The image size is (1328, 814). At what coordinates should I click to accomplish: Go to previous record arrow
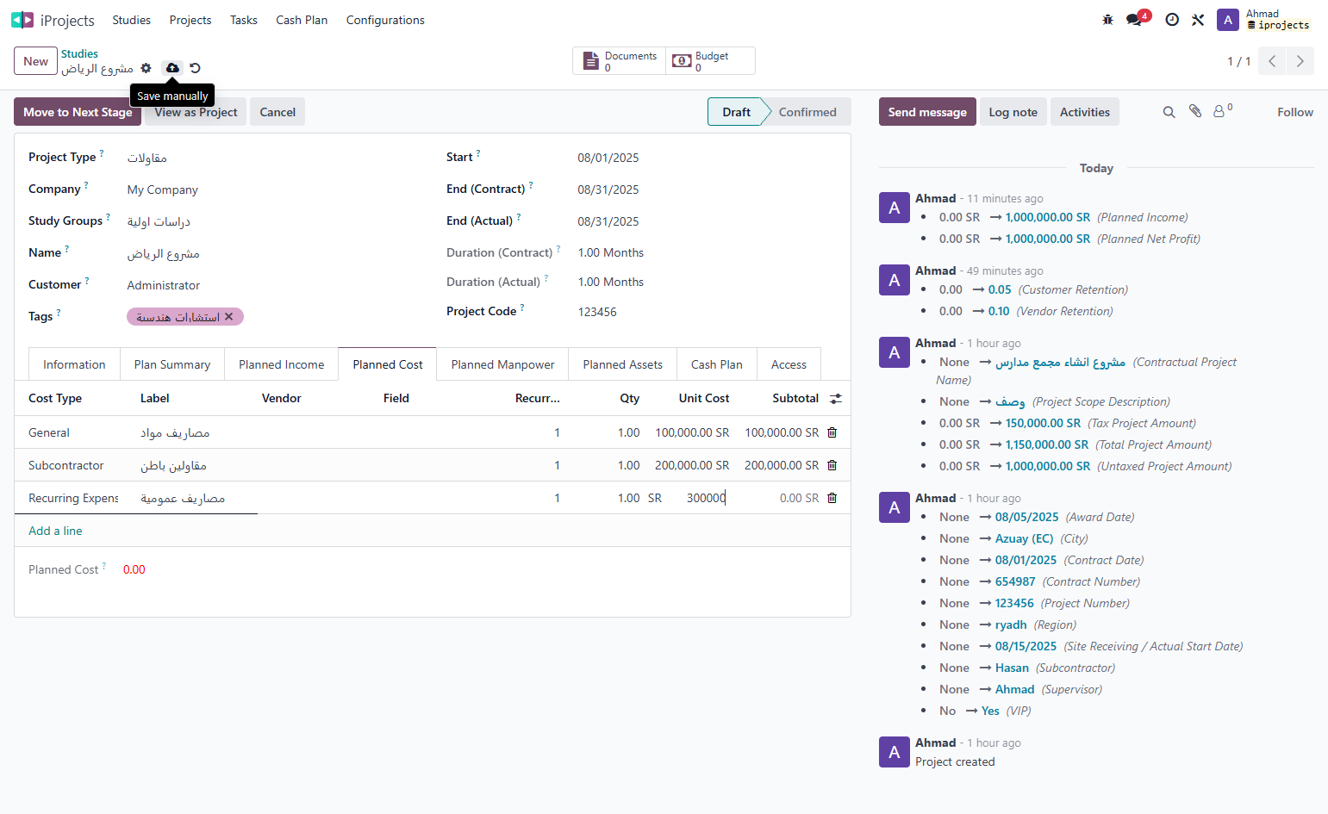(1272, 61)
